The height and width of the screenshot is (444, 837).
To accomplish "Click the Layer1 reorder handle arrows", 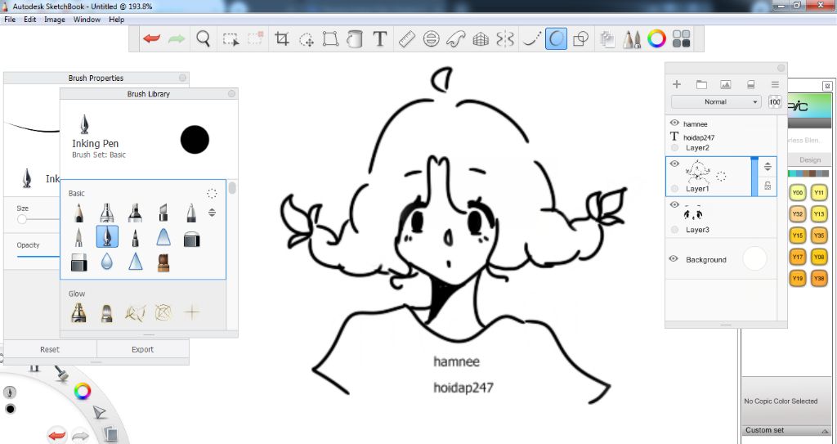I will click(x=768, y=166).
